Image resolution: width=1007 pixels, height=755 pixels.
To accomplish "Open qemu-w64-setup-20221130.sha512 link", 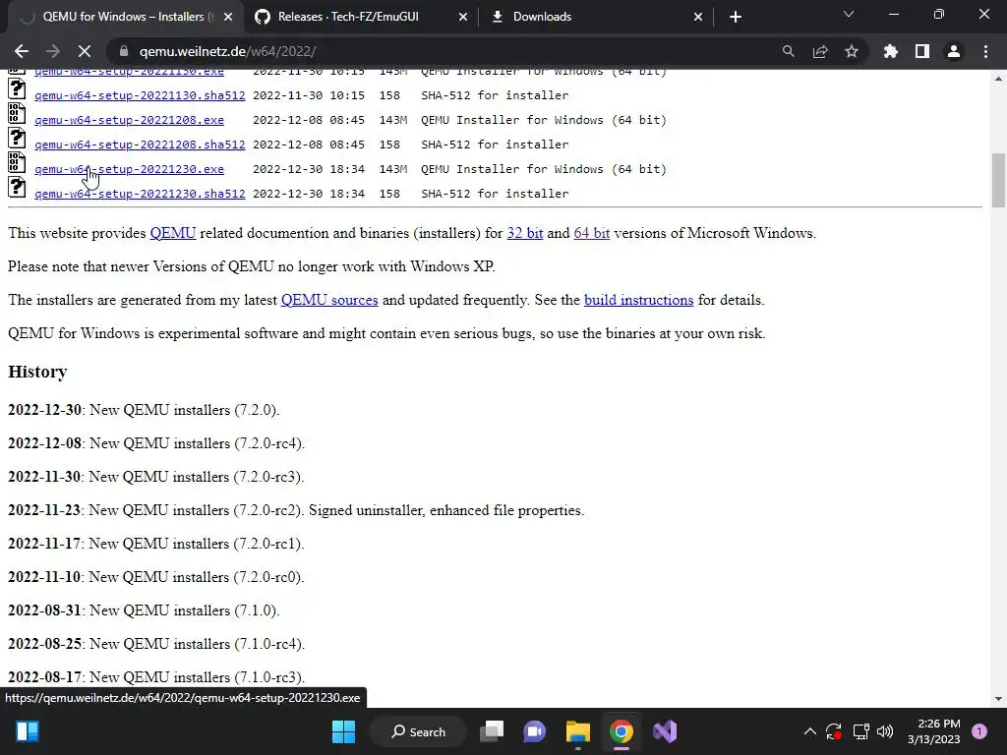I will [140, 95].
